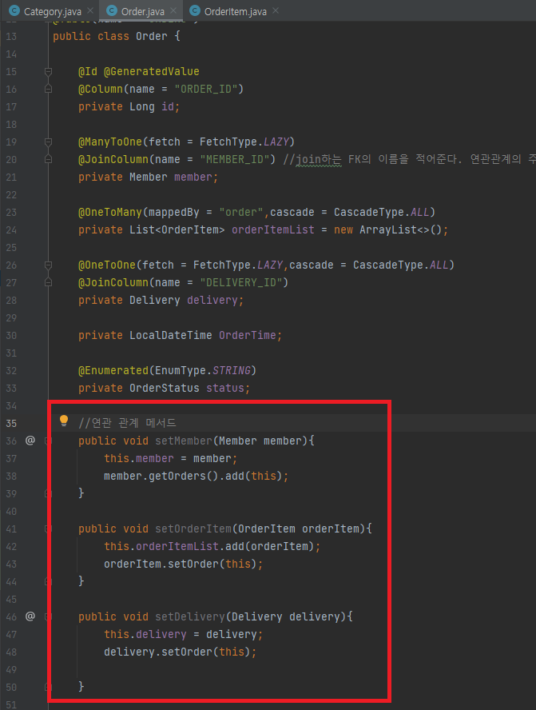
Task: Collapse the setMember method fold
Action: (x=48, y=441)
